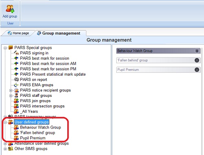Click the Home page tab icon
204x155 pixels.
coord(10,33)
